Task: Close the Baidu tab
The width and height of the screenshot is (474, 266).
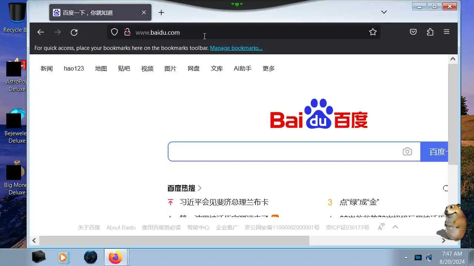Action: coord(144,13)
